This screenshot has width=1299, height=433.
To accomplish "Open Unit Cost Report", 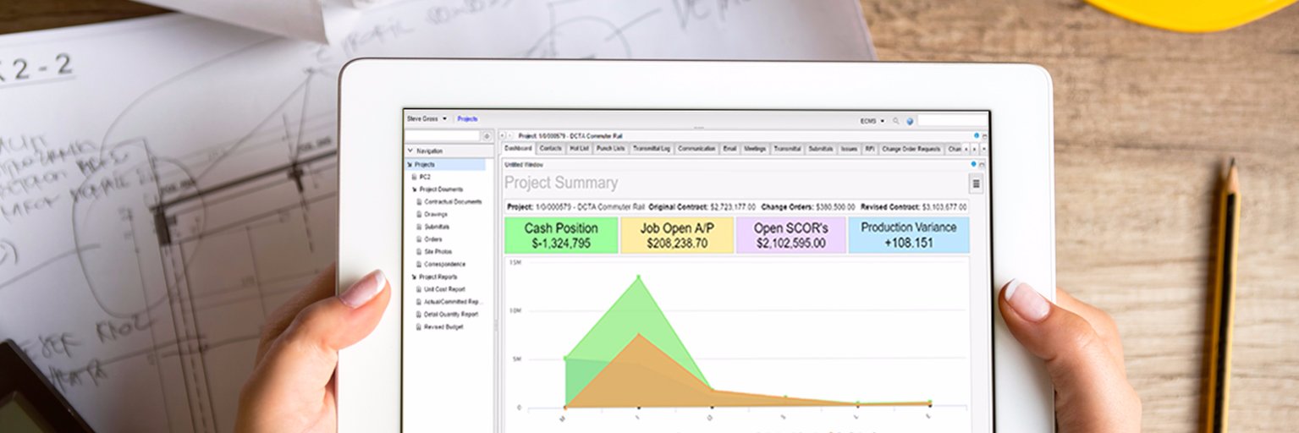I will [x=444, y=289].
